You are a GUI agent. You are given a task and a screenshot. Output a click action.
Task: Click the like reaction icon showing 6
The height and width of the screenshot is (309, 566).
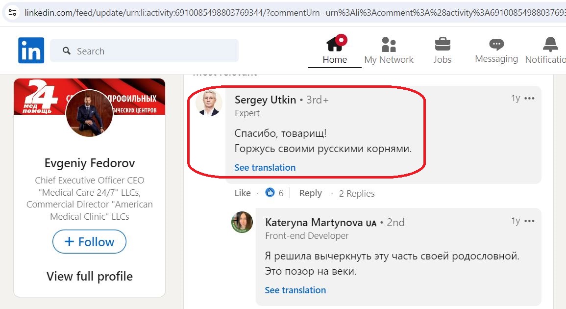pos(270,193)
